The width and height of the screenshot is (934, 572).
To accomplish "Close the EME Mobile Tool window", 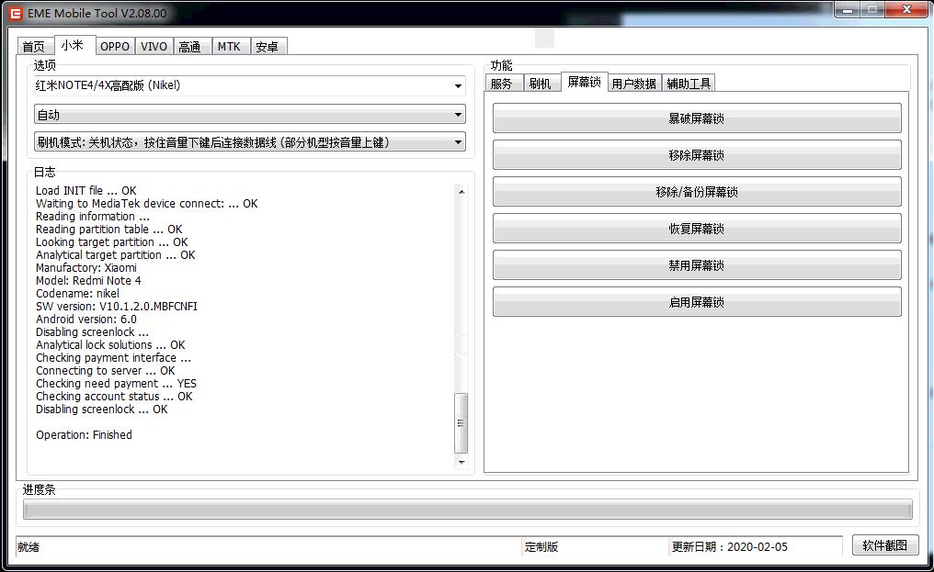I will (x=906, y=10).
